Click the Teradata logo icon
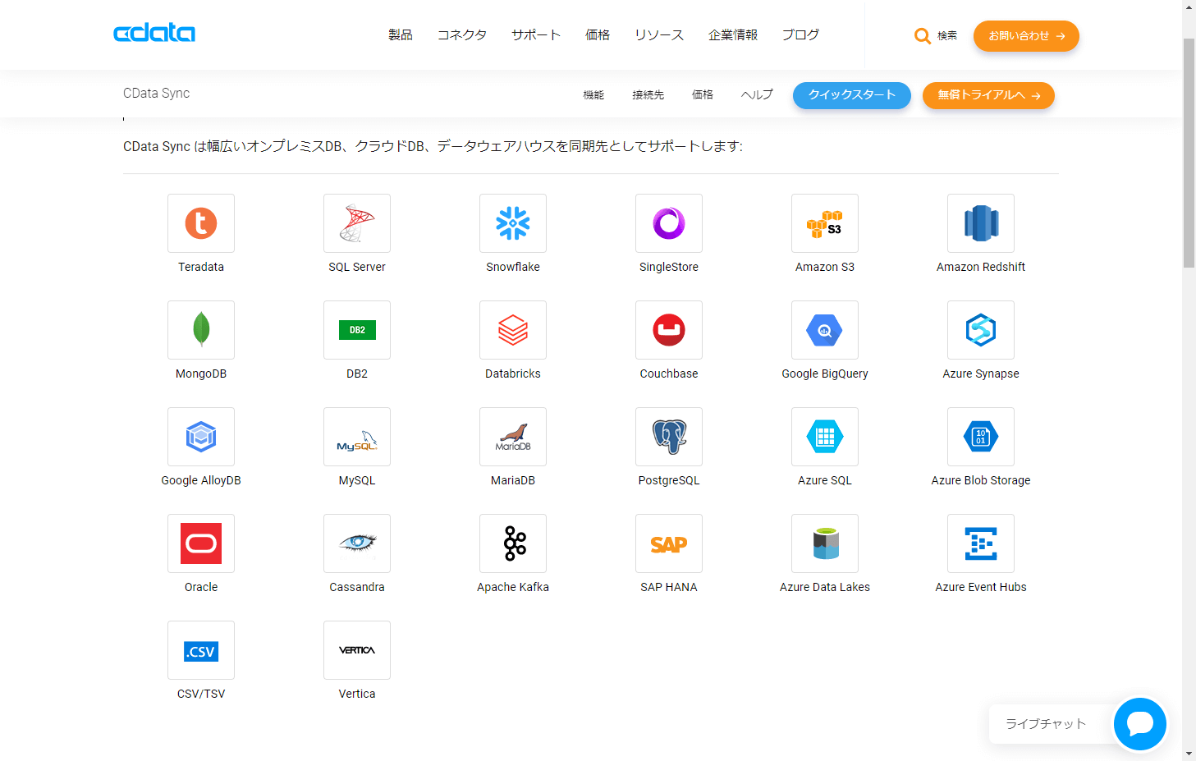Image resolution: width=1196 pixels, height=761 pixels. (201, 223)
